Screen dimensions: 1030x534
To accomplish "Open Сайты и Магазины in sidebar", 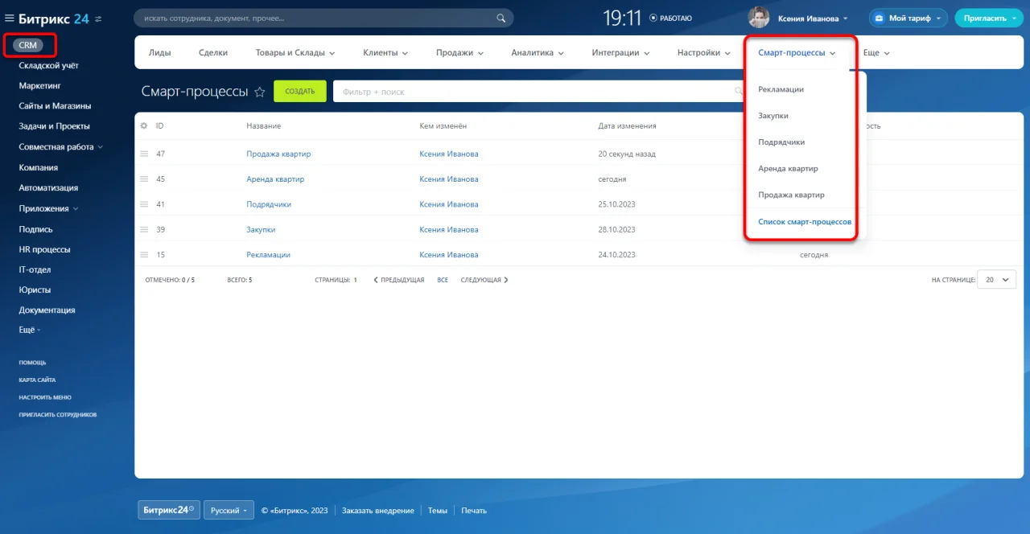I will [x=55, y=106].
